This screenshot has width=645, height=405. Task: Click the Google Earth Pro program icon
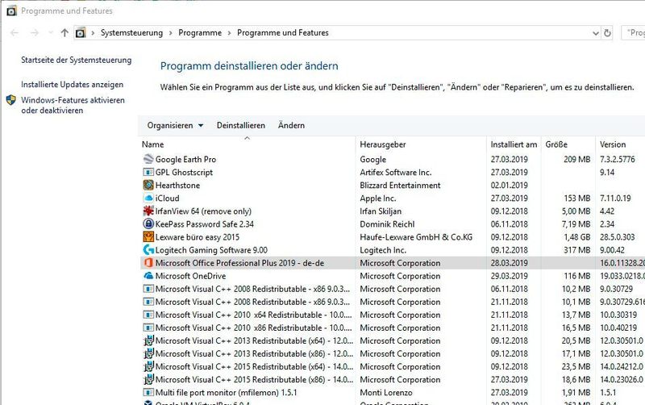pos(148,159)
